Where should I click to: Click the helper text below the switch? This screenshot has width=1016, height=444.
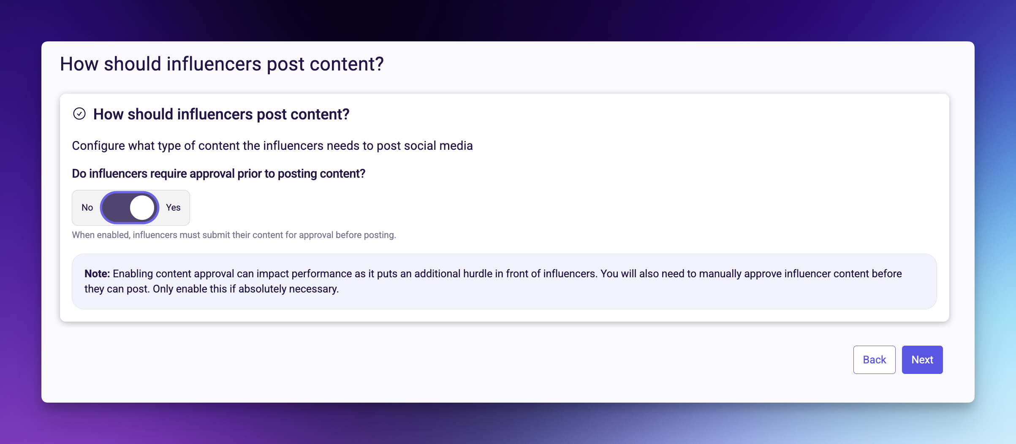point(234,235)
